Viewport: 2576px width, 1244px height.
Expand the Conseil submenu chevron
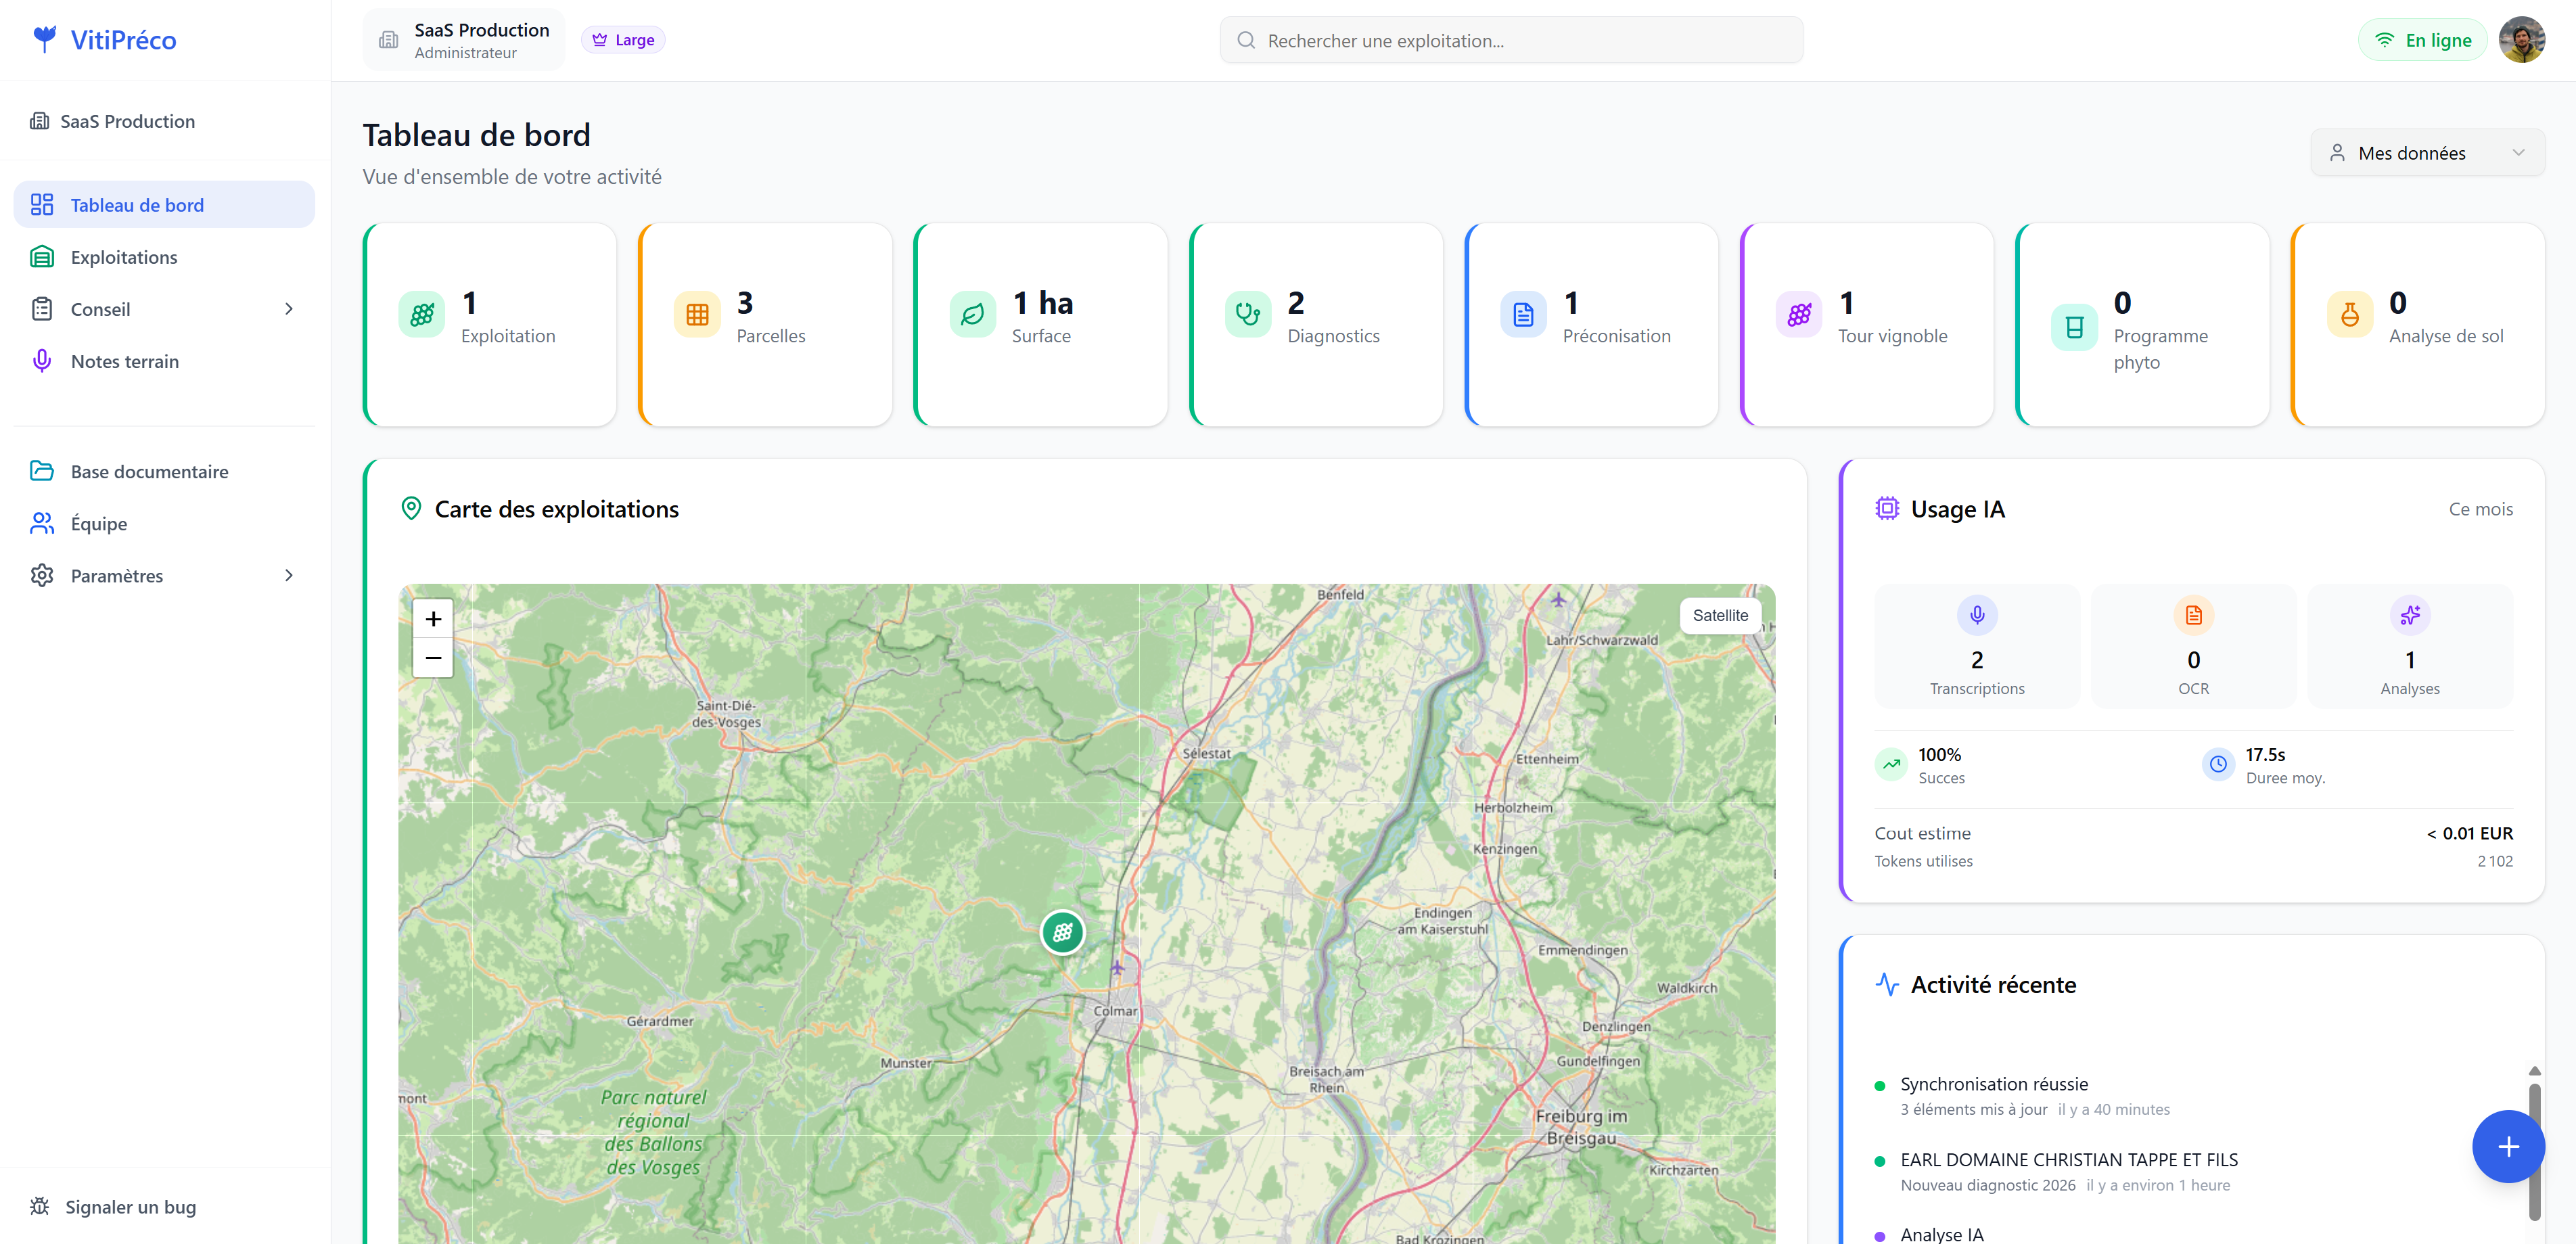pyautogui.click(x=289, y=309)
